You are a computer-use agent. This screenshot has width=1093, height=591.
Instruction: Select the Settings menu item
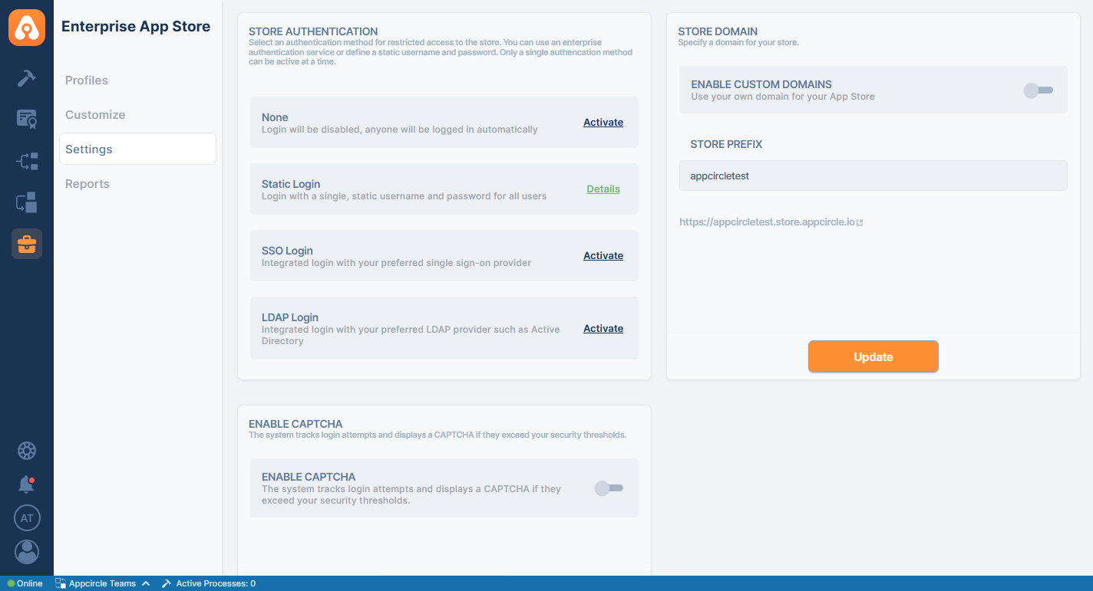tap(137, 149)
